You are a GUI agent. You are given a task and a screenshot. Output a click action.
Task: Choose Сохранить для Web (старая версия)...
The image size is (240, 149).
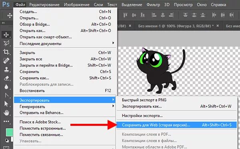(177, 125)
